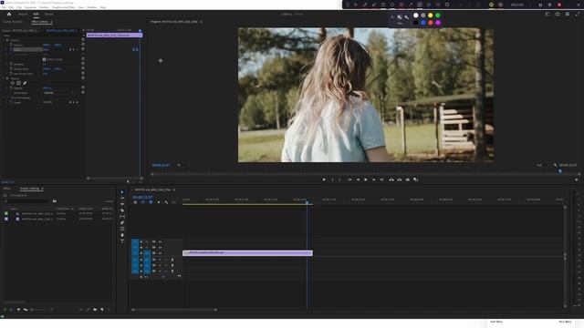Image resolution: width=584 pixels, height=328 pixels.
Task: Reset the Rotation parameter
Action: (x=83, y=64)
